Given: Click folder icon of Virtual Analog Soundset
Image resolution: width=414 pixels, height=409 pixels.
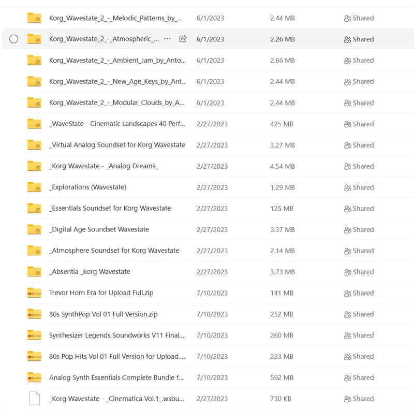Looking at the screenshot, I should [34, 145].
